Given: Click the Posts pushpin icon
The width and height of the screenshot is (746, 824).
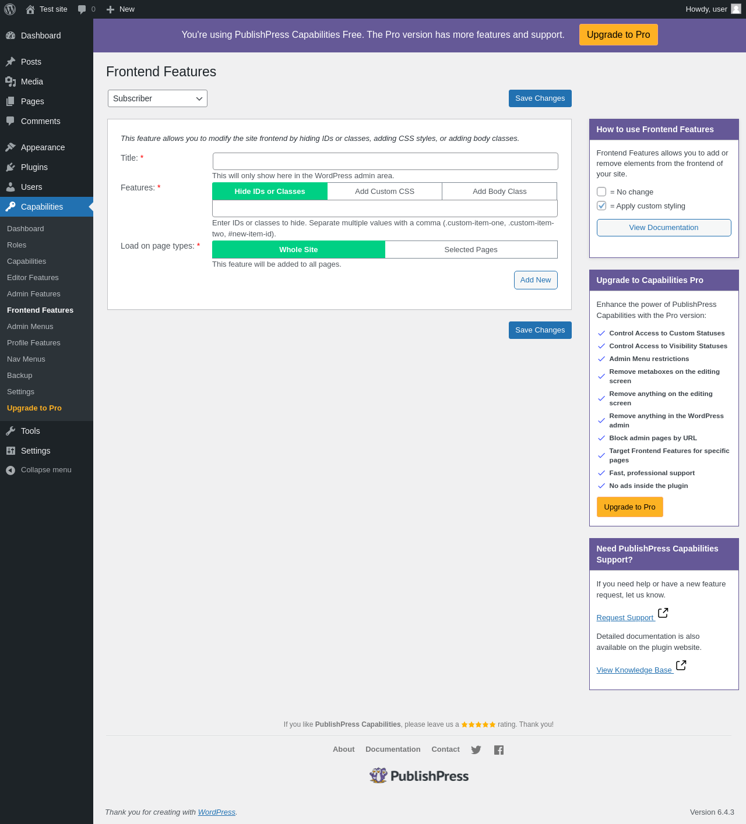Looking at the screenshot, I should [x=10, y=62].
